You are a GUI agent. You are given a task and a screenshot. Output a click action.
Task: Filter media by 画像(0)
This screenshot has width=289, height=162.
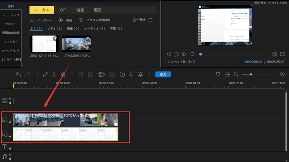pos(73,29)
